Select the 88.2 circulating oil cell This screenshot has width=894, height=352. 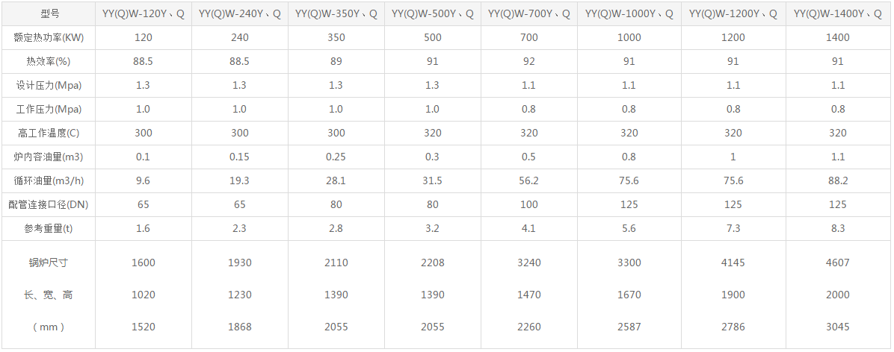coord(838,180)
